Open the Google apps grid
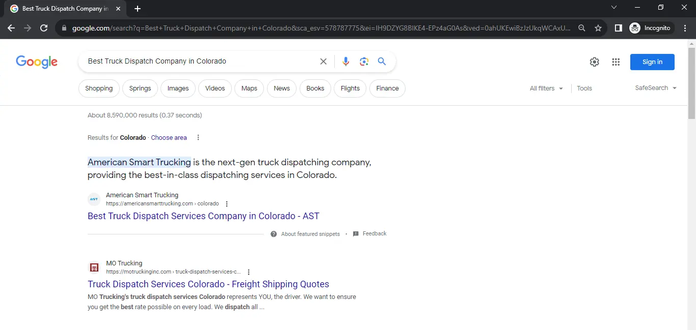This screenshot has width=696, height=330. tap(615, 62)
